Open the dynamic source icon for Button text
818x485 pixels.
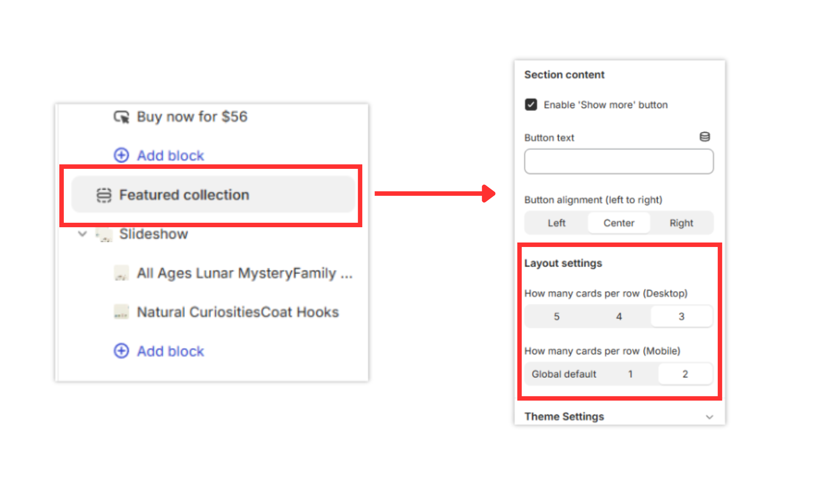[704, 137]
